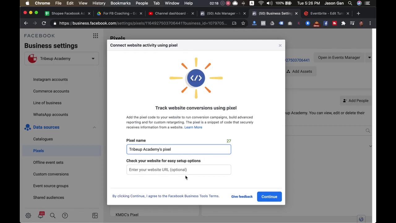Select Offline event sets in sidebar
Image resolution: width=396 pixels, height=223 pixels.
pyautogui.click(x=48, y=162)
